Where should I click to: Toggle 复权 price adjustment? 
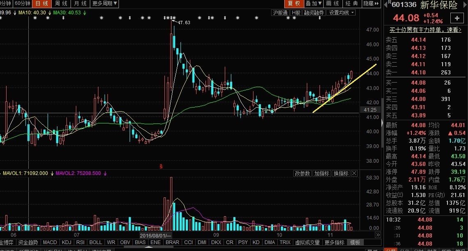(294, 4)
